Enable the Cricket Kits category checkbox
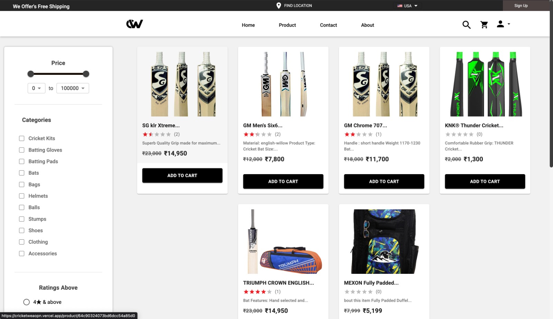This screenshot has width=553, height=319. (21, 138)
